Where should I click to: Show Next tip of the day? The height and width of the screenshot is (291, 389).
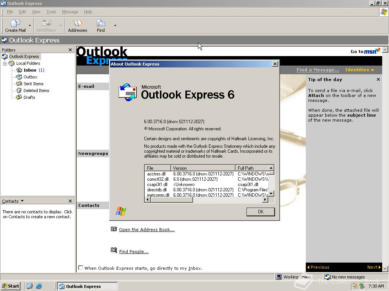pyautogui.click(x=374, y=267)
